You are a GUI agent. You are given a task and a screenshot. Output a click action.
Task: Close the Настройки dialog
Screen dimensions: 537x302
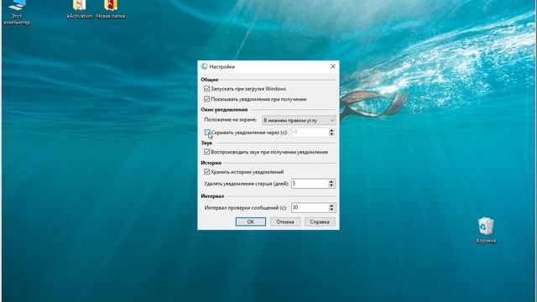[333, 66]
